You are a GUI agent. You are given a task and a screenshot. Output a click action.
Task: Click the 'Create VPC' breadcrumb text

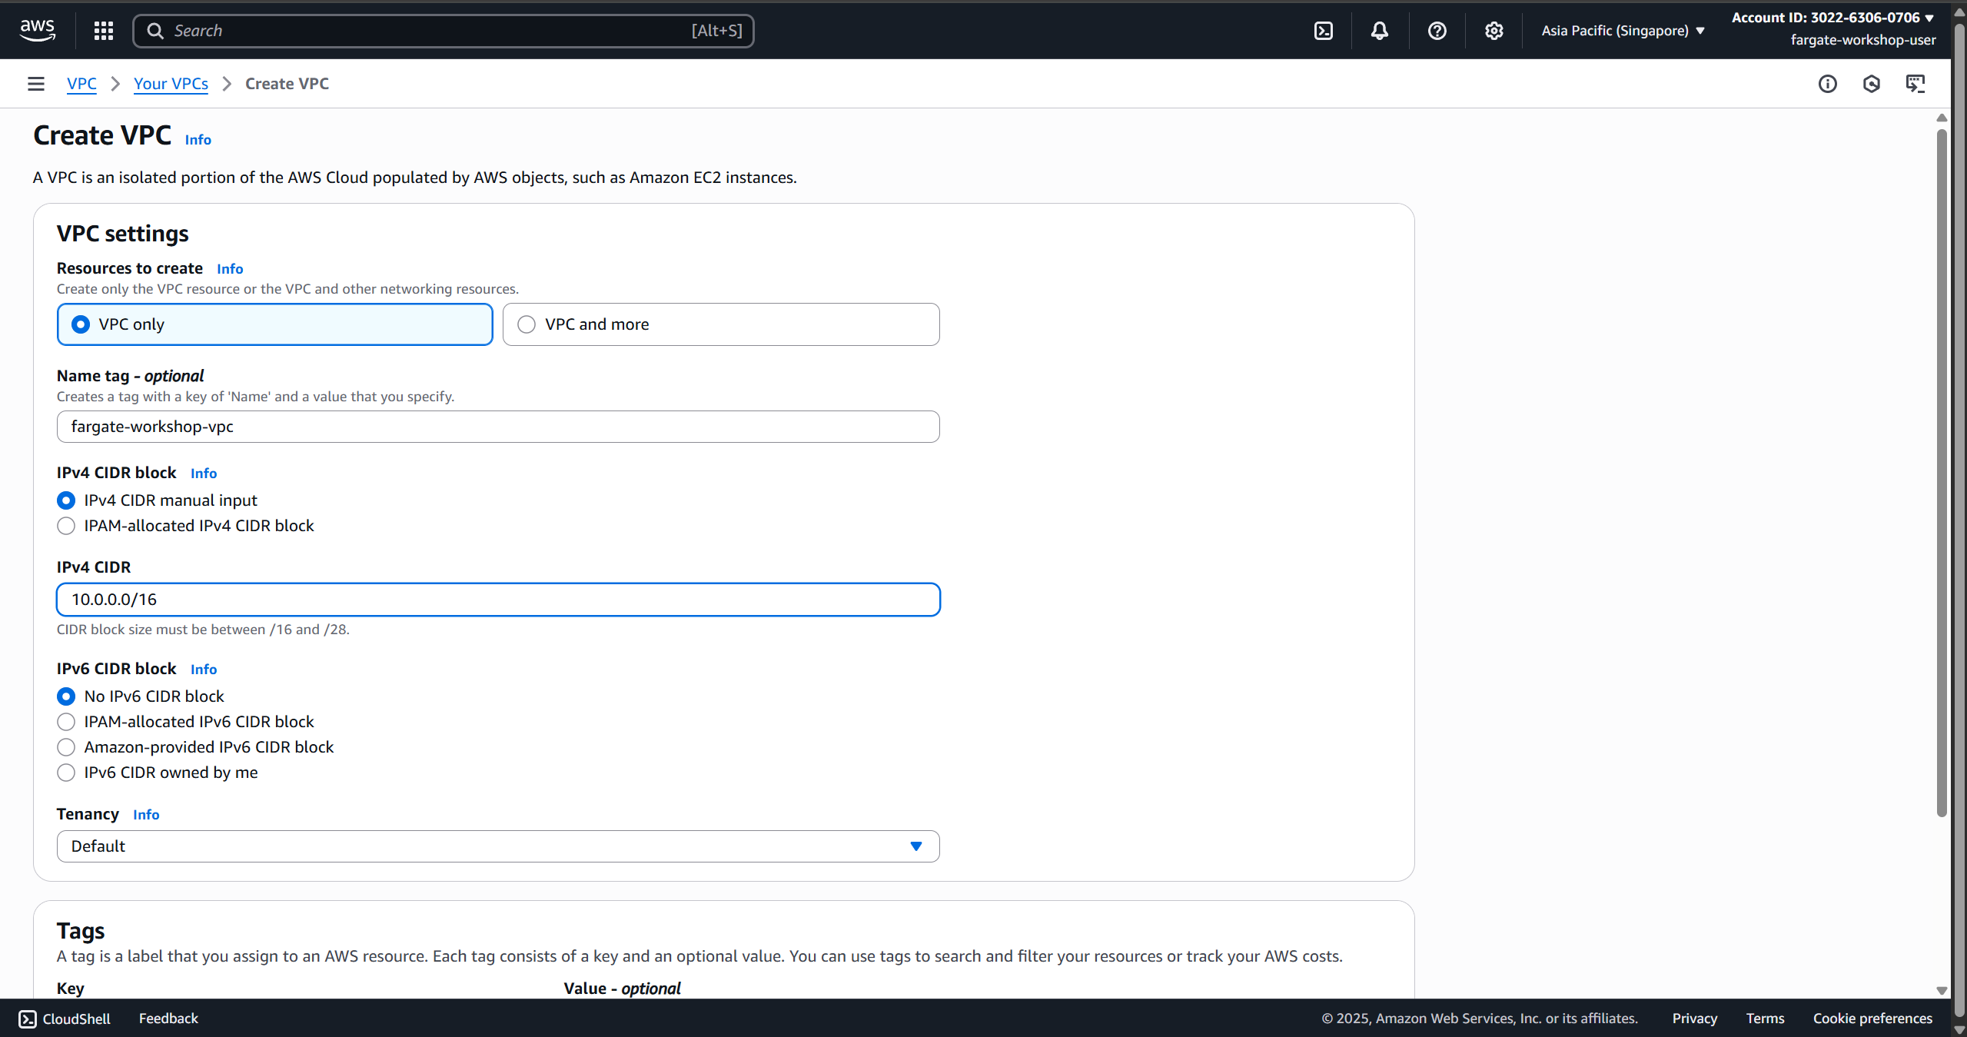(287, 84)
